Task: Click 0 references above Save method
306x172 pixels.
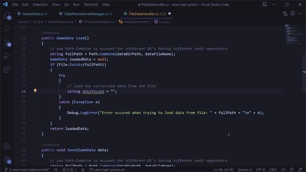Action: (x=50, y=145)
